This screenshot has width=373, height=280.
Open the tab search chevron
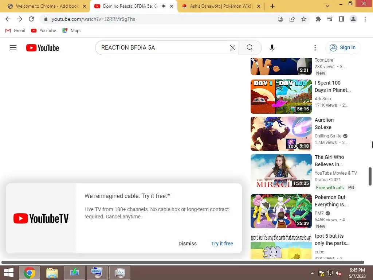[x=327, y=6]
